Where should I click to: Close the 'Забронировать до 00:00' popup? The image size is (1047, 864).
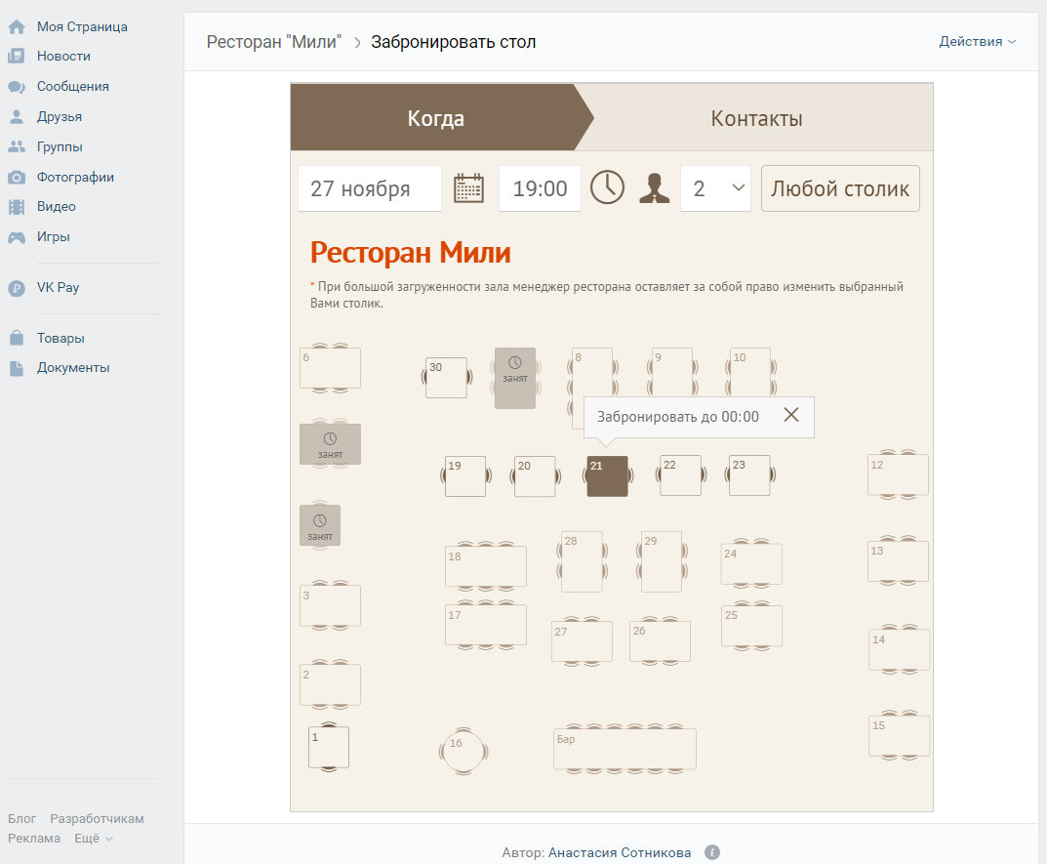(791, 416)
